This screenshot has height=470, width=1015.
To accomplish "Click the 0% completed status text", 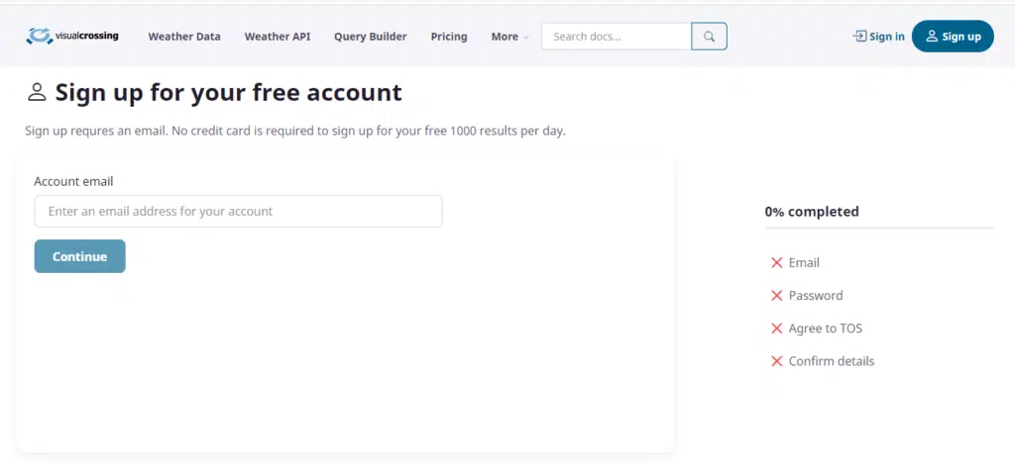I will [812, 212].
